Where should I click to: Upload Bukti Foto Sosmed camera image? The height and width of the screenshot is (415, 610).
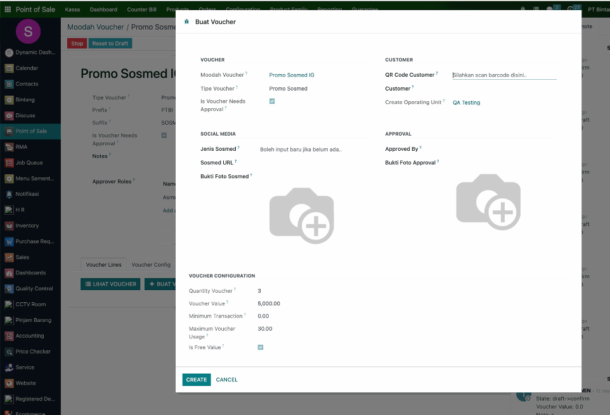(301, 215)
